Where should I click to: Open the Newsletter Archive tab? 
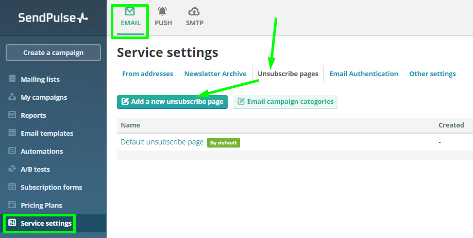pyautogui.click(x=215, y=74)
